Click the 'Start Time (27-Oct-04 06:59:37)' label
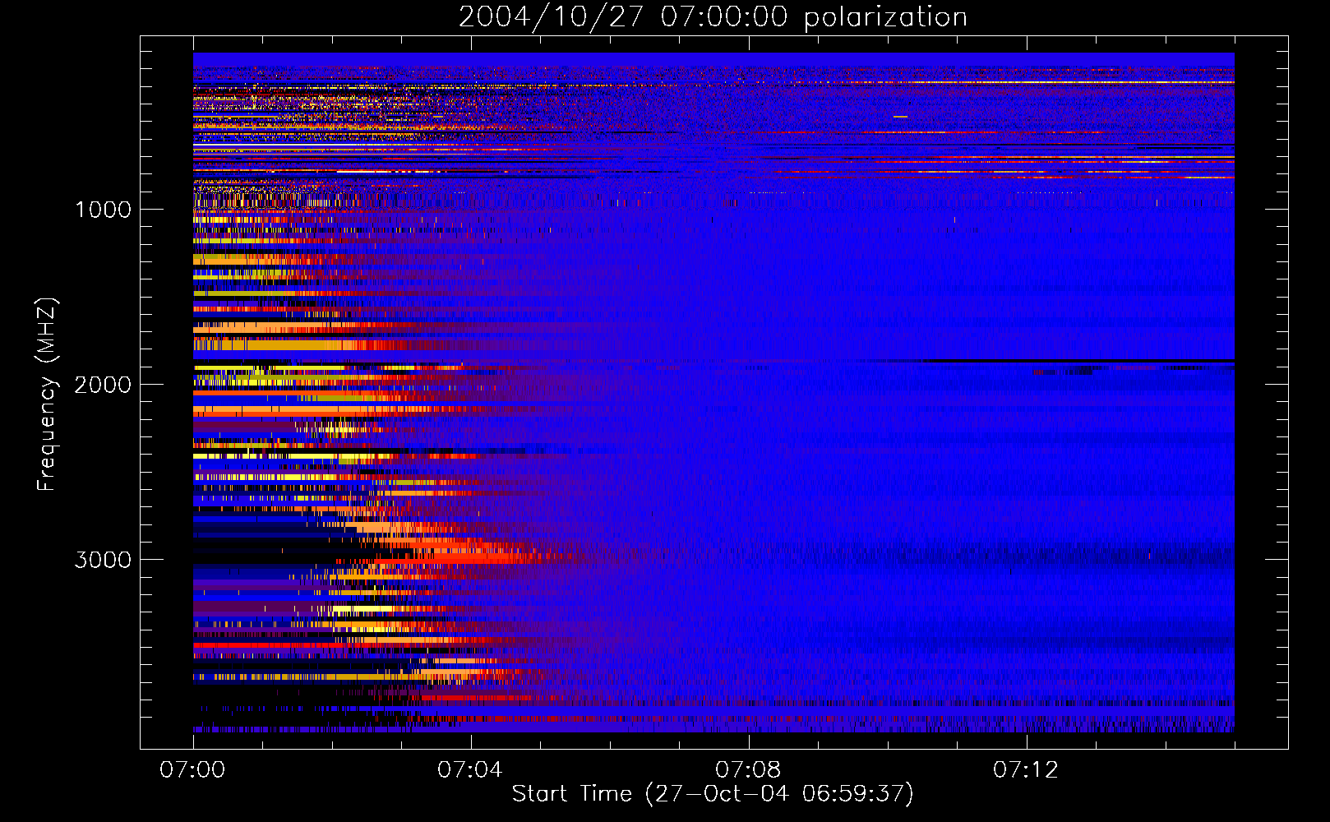 point(713,794)
